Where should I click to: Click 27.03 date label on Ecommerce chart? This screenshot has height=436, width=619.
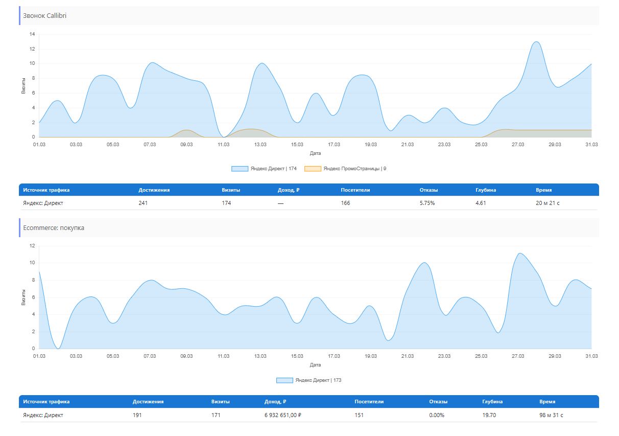[x=518, y=356]
